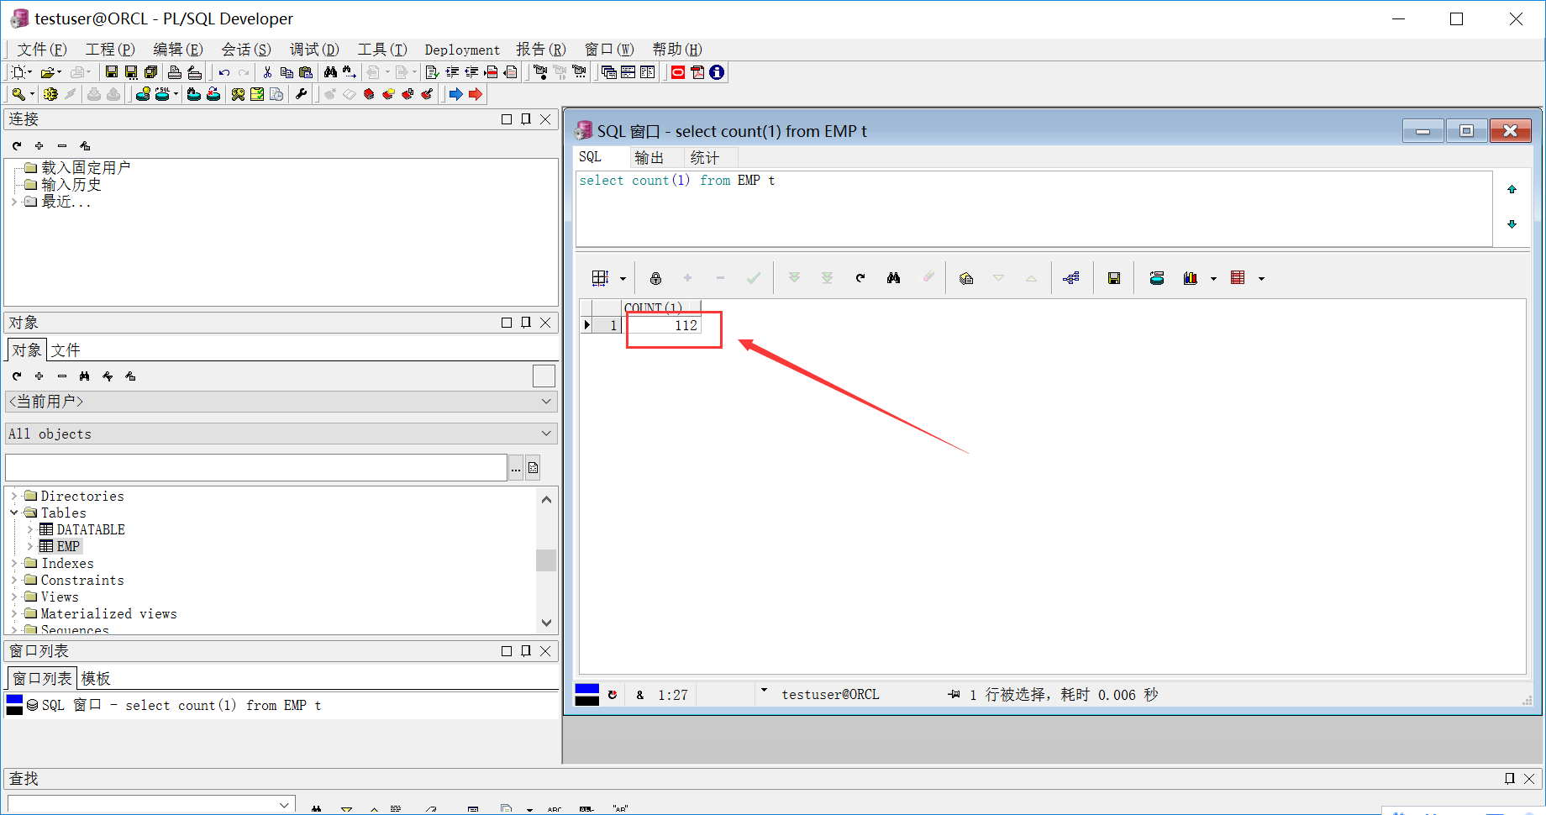Image resolution: width=1546 pixels, height=815 pixels.
Task: Click the blue info icon in toolbar
Action: point(717,72)
